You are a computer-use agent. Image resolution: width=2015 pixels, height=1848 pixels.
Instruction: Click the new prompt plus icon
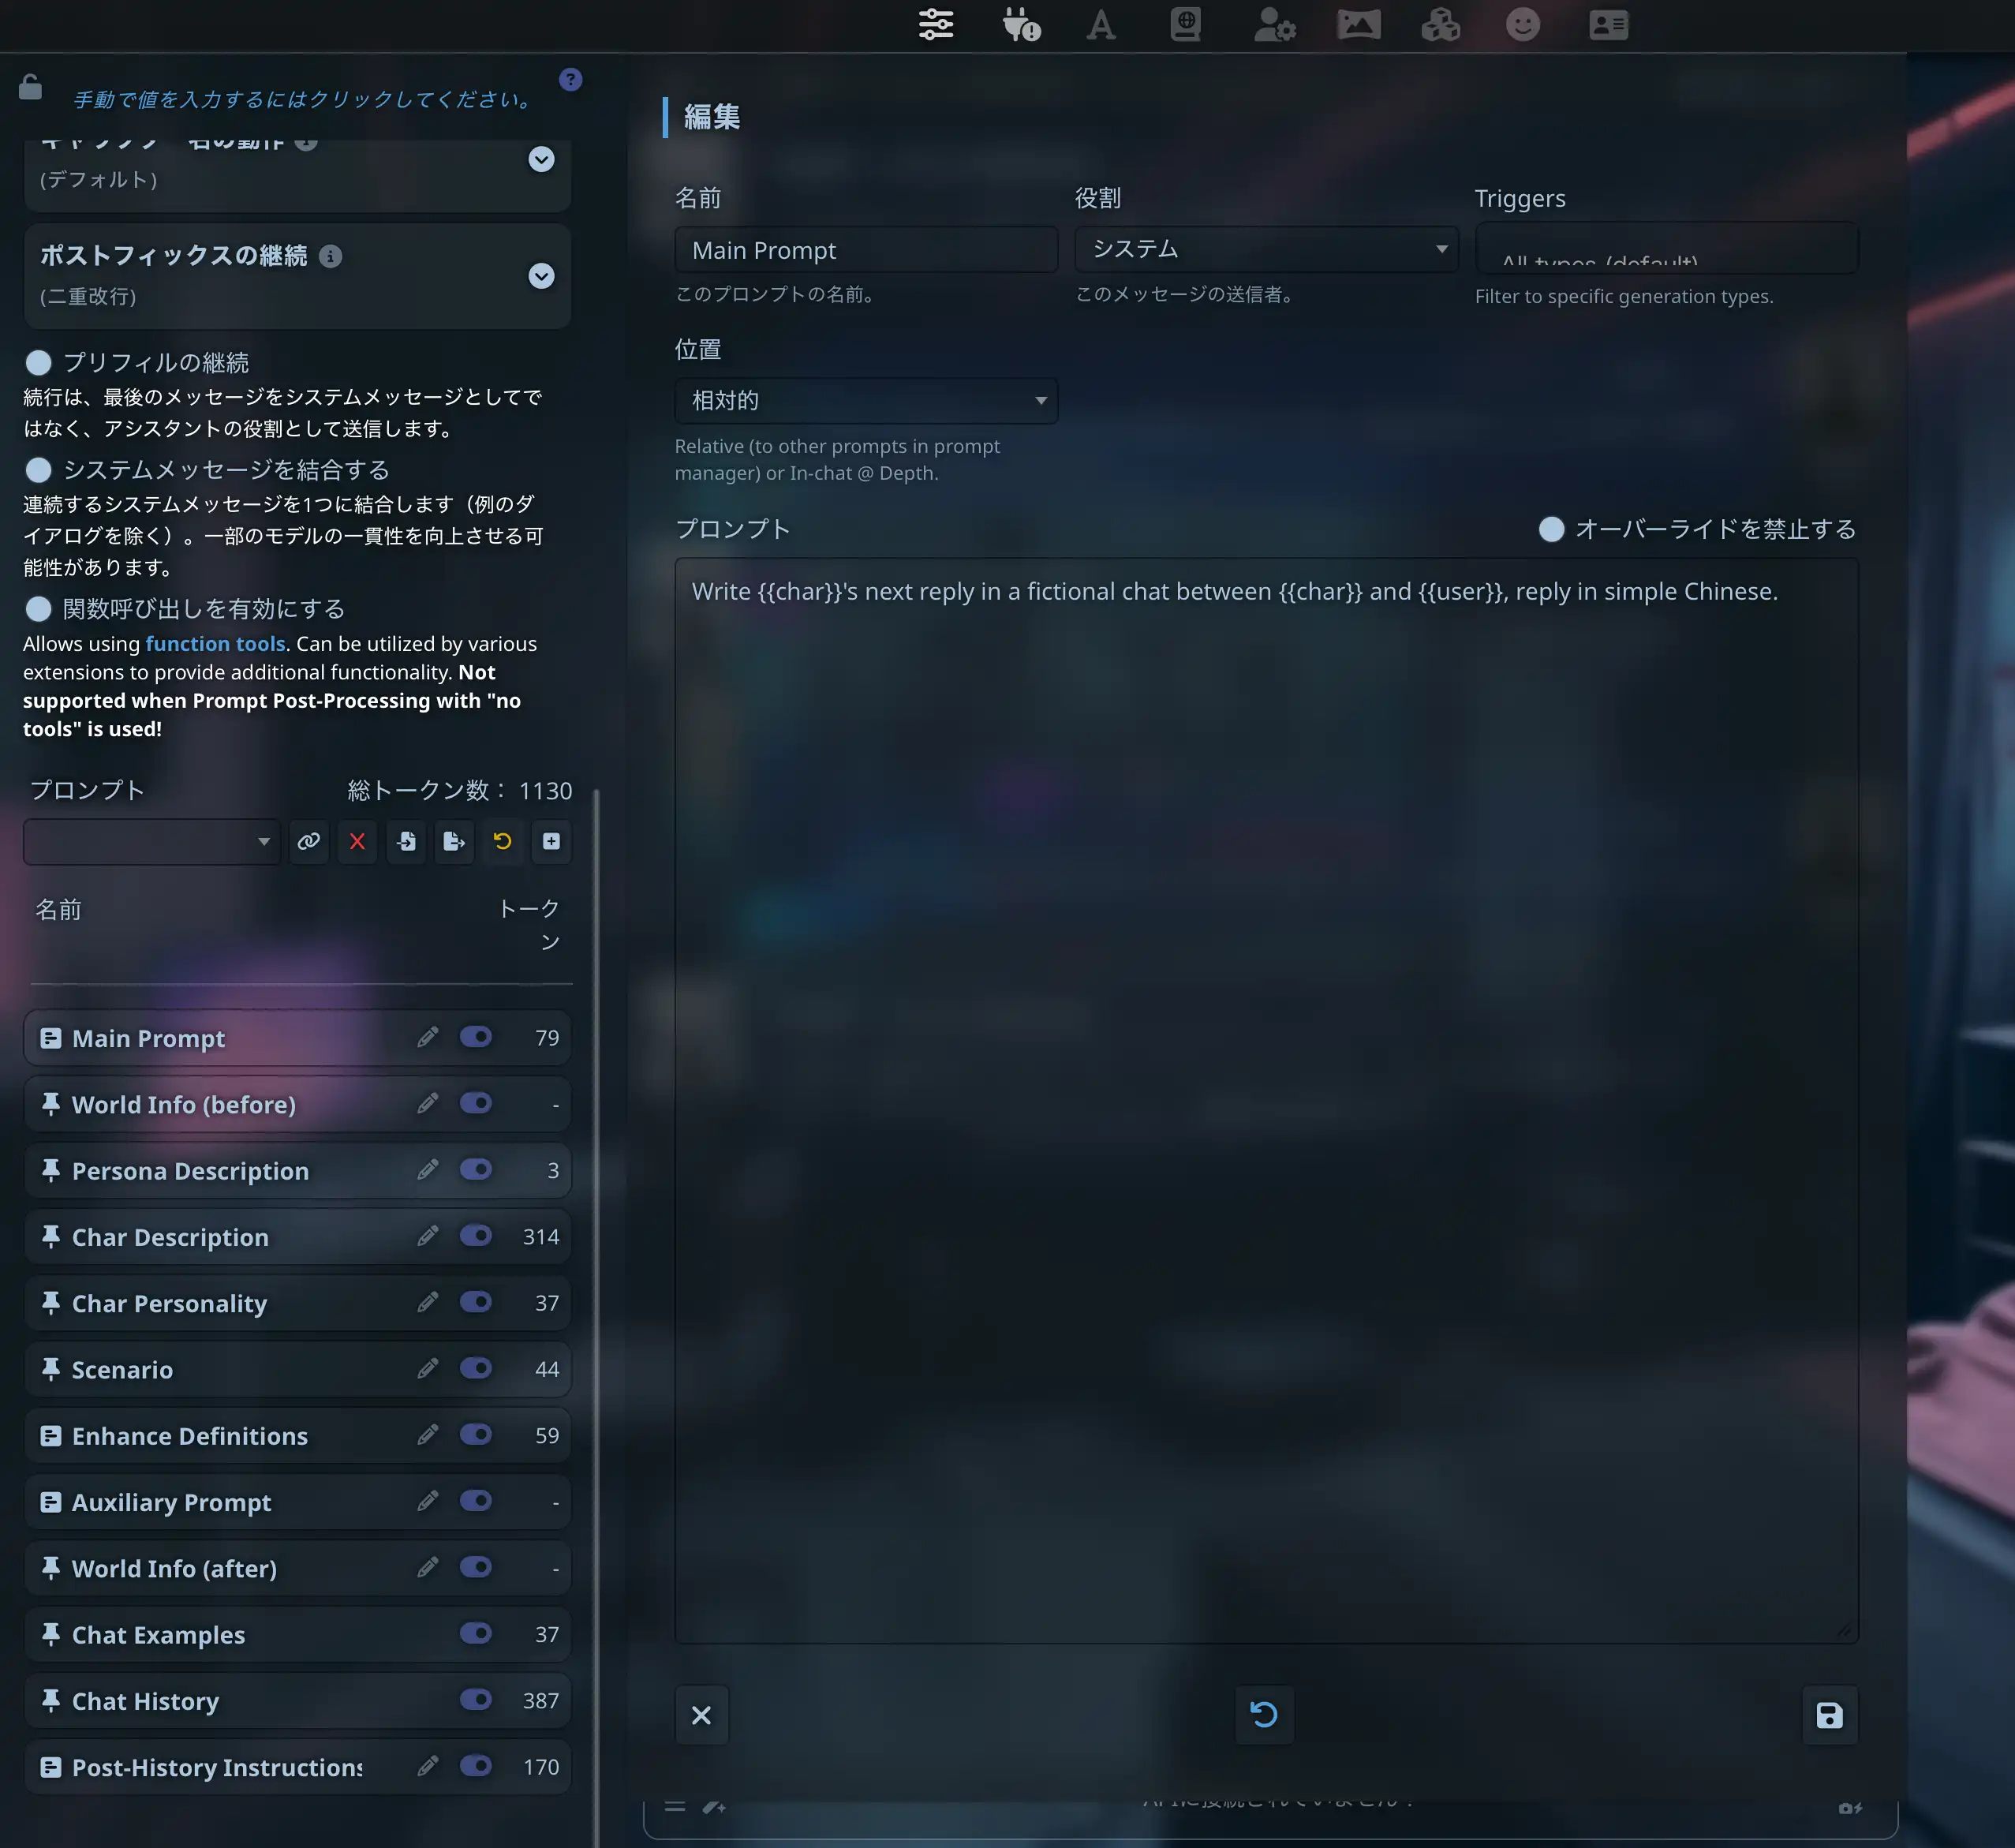551,842
